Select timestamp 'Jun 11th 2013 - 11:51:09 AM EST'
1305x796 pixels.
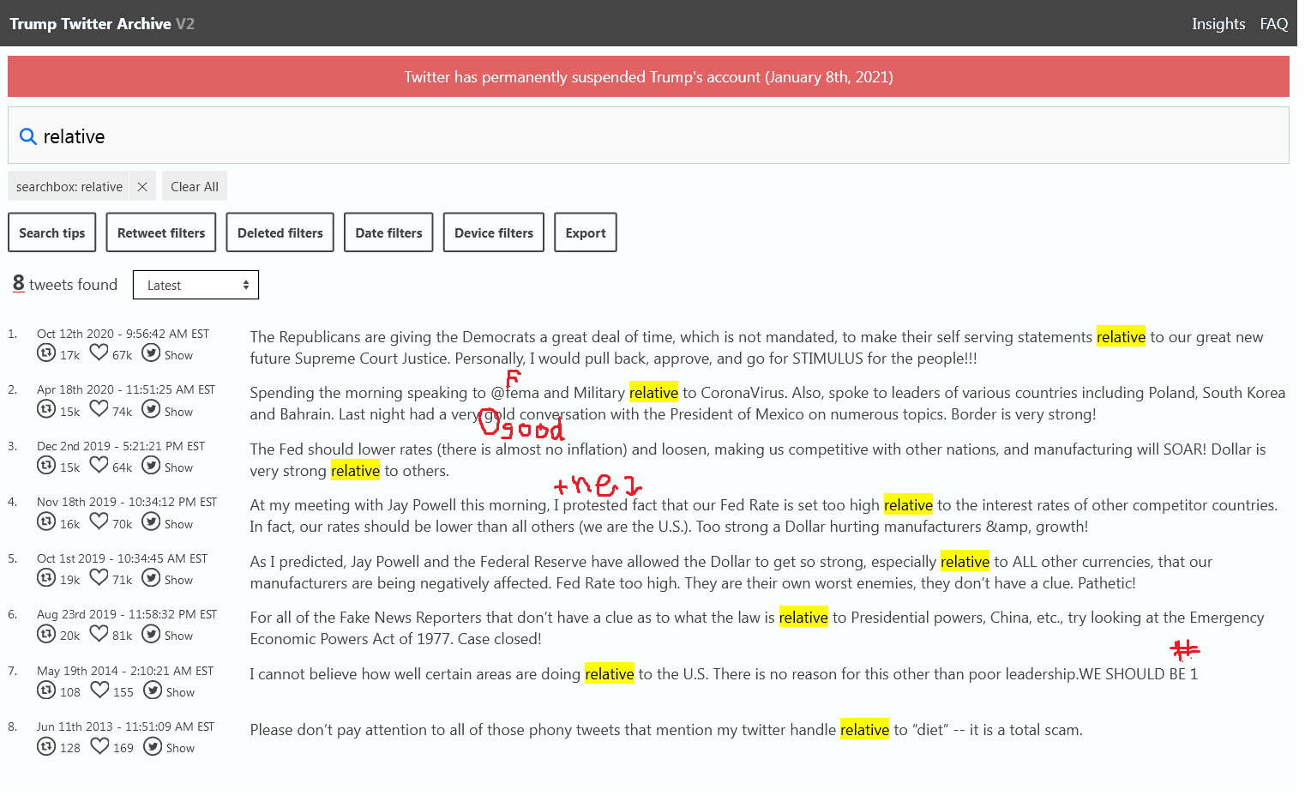[125, 727]
